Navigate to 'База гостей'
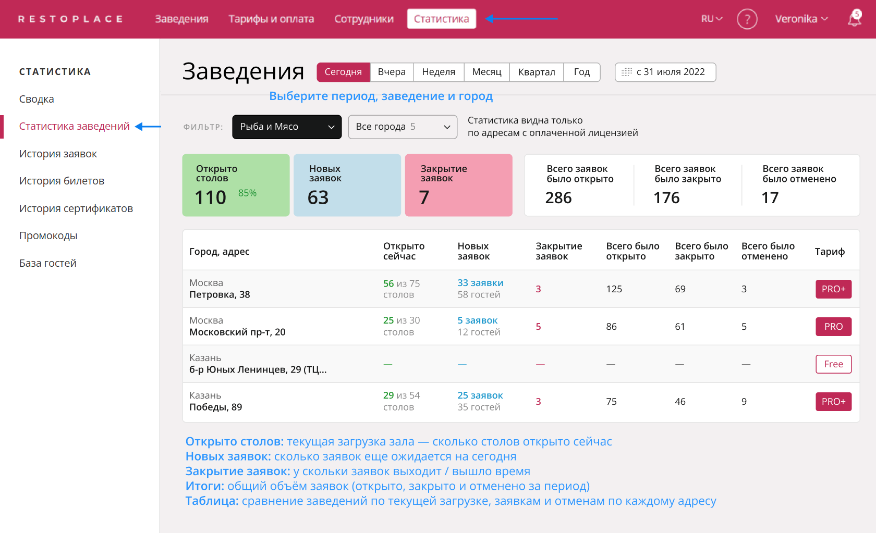The height and width of the screenshot is (533, 876). pos(47,263)
